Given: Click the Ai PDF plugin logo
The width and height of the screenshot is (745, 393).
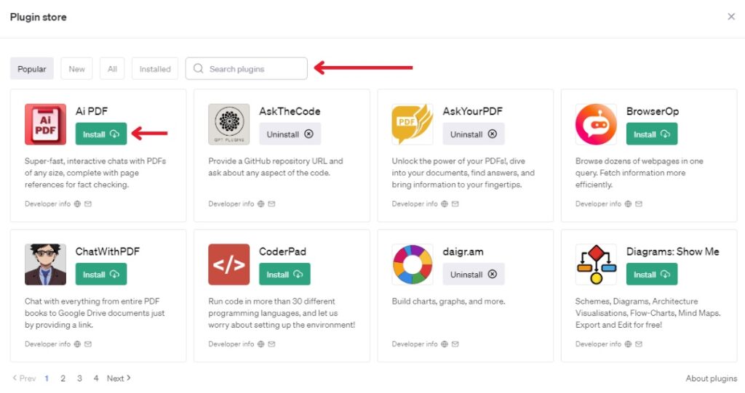Looking at the screenshot, I should [46, 124].
